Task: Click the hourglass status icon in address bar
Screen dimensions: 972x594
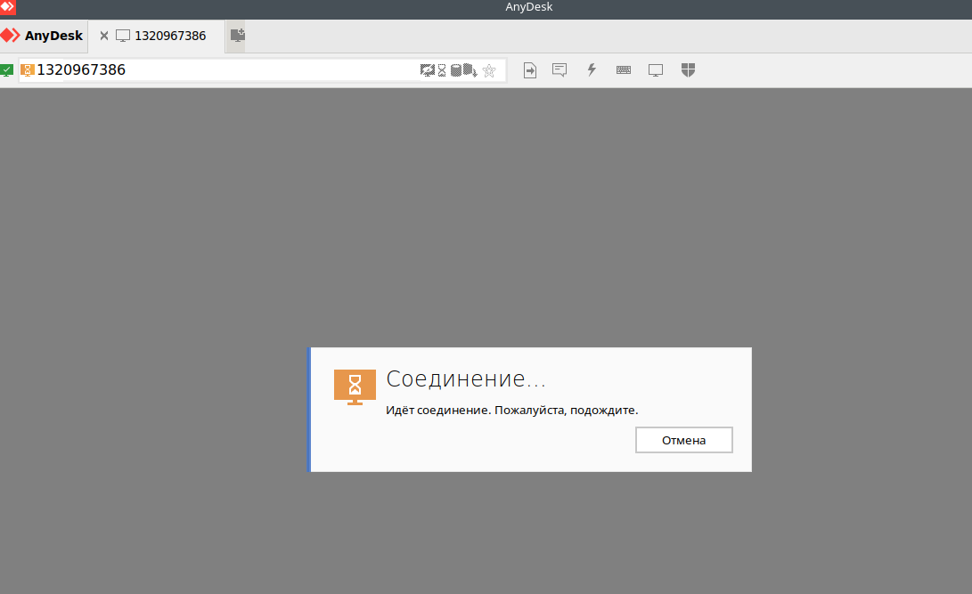Action: pyautogui.click(x=442, y=70)
